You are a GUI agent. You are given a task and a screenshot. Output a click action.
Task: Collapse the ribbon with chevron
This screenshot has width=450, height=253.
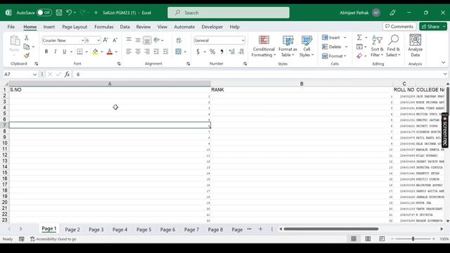(x=444, y=63)
